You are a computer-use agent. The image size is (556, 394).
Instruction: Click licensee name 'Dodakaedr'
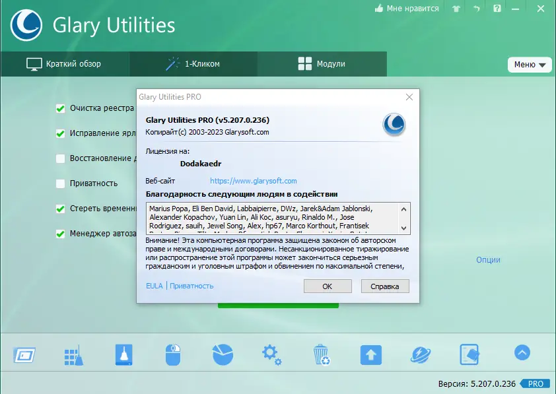pos(201,164)
